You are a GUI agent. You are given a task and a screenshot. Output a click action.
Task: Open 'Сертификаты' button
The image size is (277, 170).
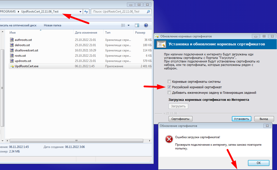click(x=180, y=119)
